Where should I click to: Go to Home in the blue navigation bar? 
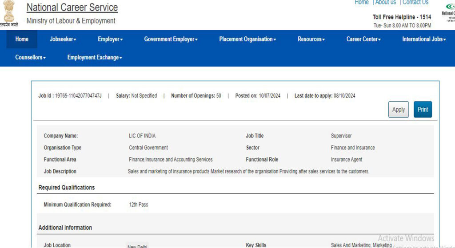pyautogui.click(x=22, y=39)
